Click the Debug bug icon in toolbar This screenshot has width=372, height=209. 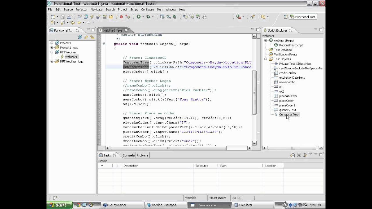tap(149, 17)
